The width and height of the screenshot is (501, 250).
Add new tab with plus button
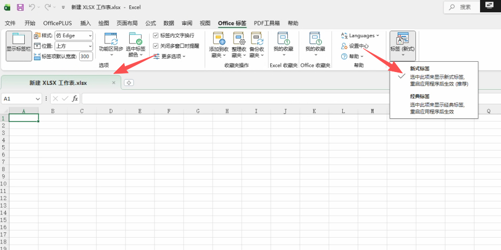129,83
